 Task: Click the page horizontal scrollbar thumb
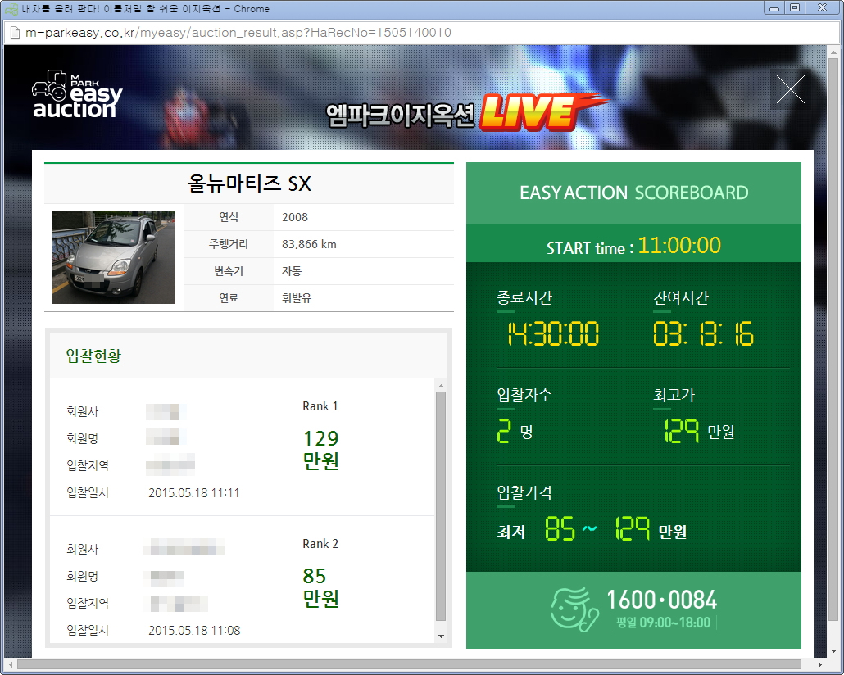[x=409, y=665]
